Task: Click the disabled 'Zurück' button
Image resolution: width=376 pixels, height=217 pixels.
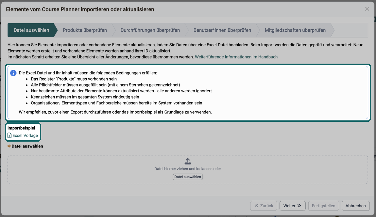Action: [x=264, y=206]
